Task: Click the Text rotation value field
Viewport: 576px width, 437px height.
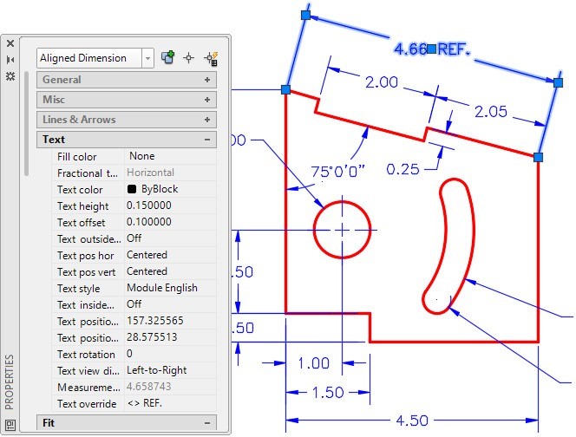Action: pos(169,354)
